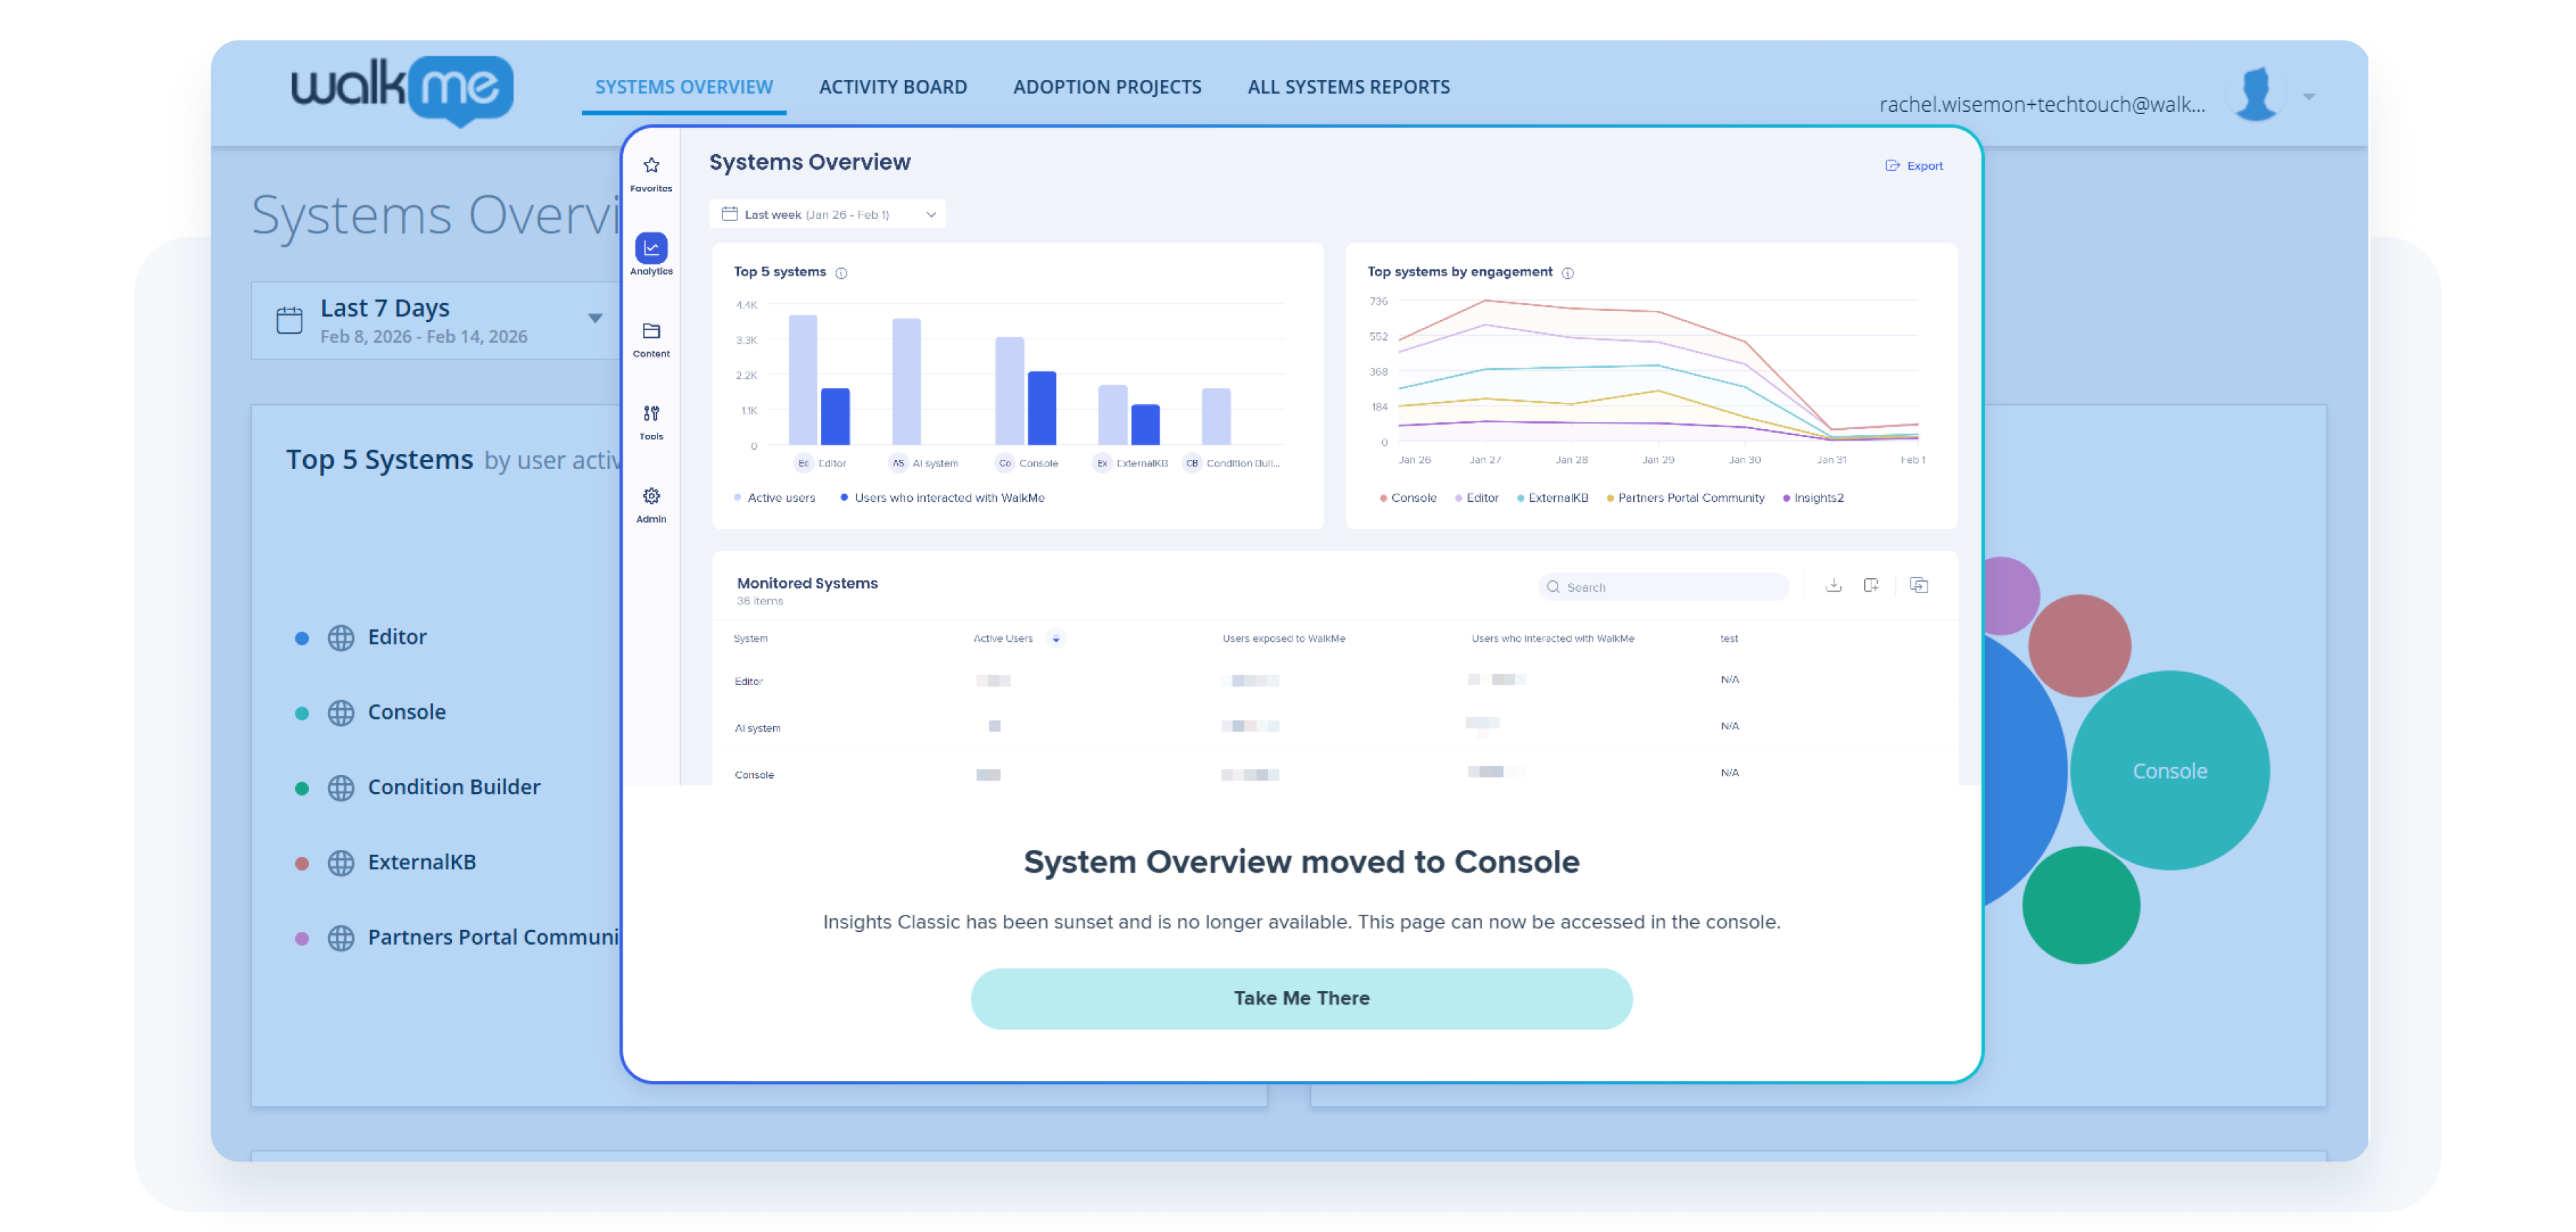2576x1232 pixels.
Task: Expand the Last week date dropdown
Action: (828, 214)
